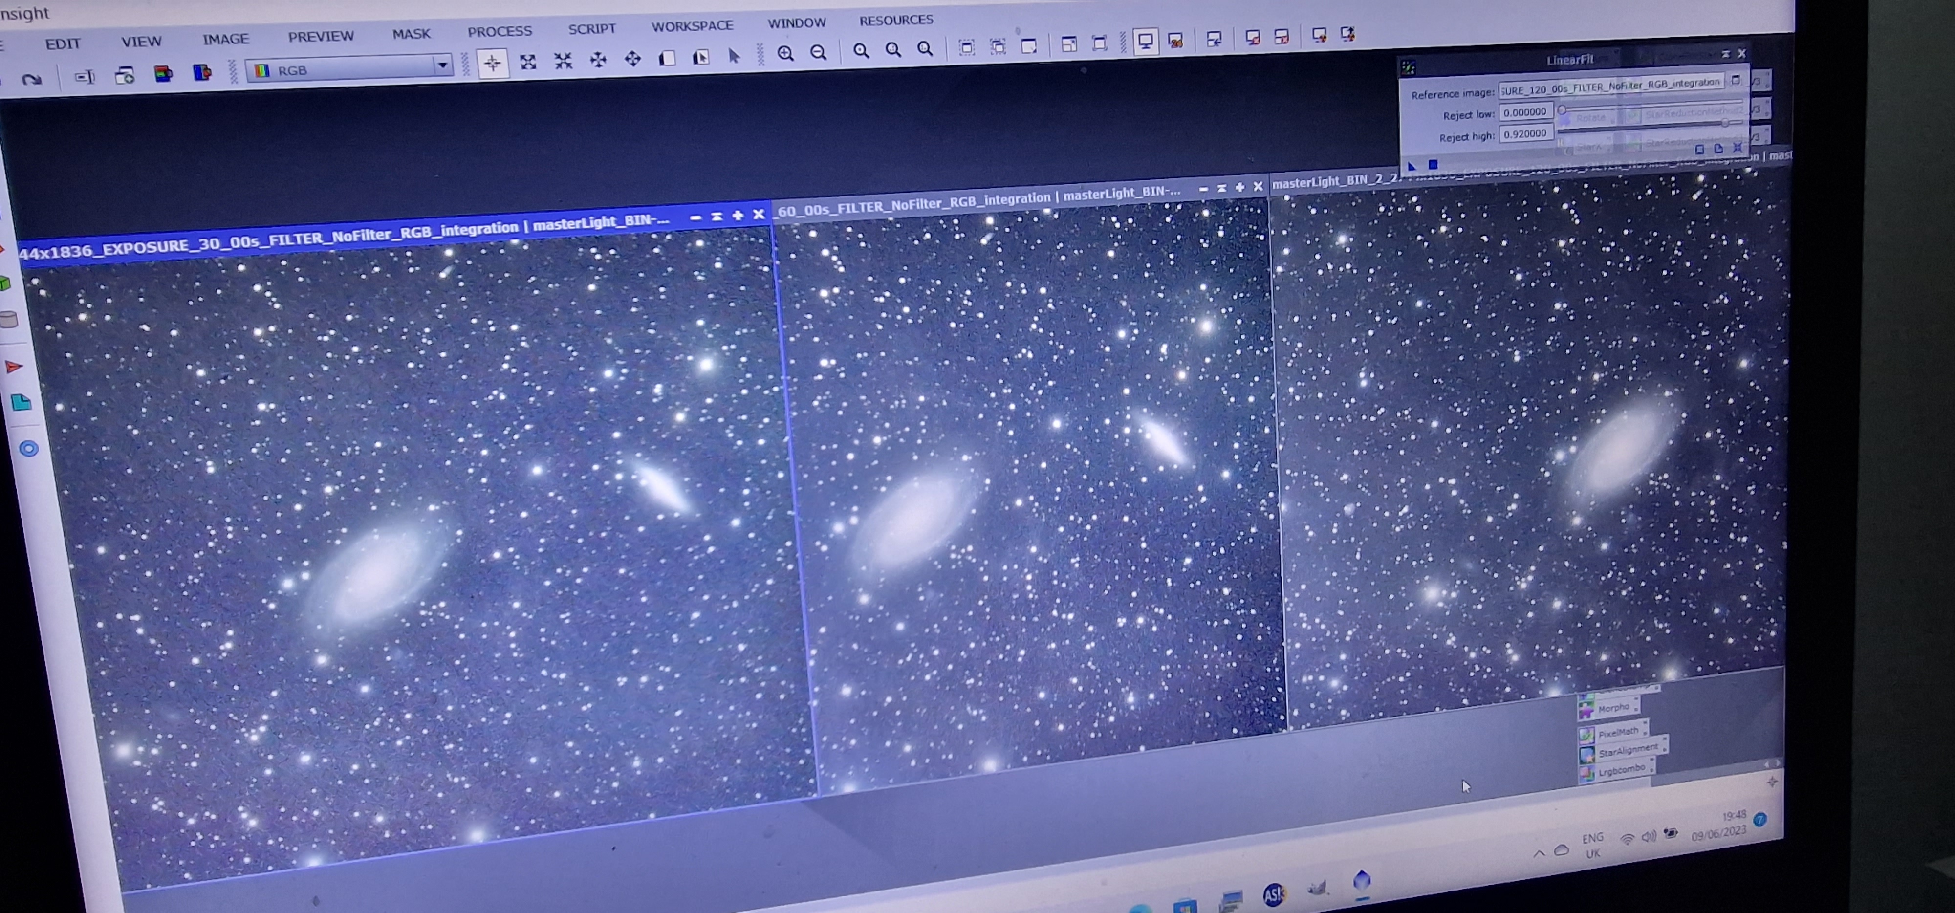
Task: Click the Reject low value field
Action: [1525, 112]
